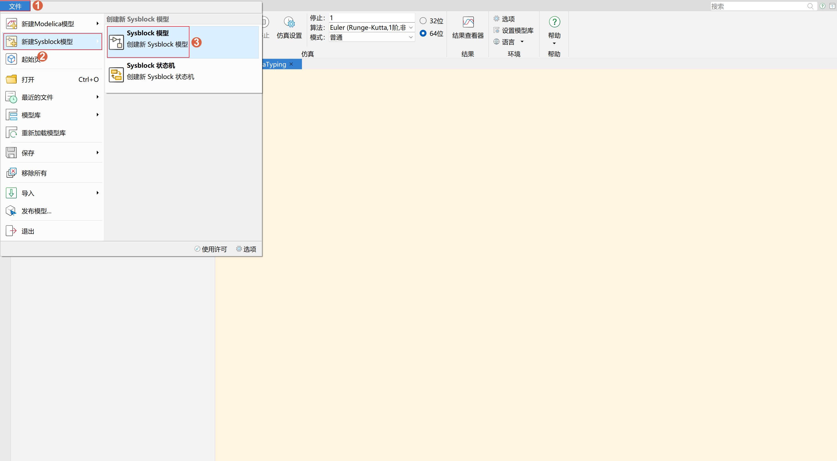Click the 最近的文件 icon
837x461 pixels.
click(11, 97)
